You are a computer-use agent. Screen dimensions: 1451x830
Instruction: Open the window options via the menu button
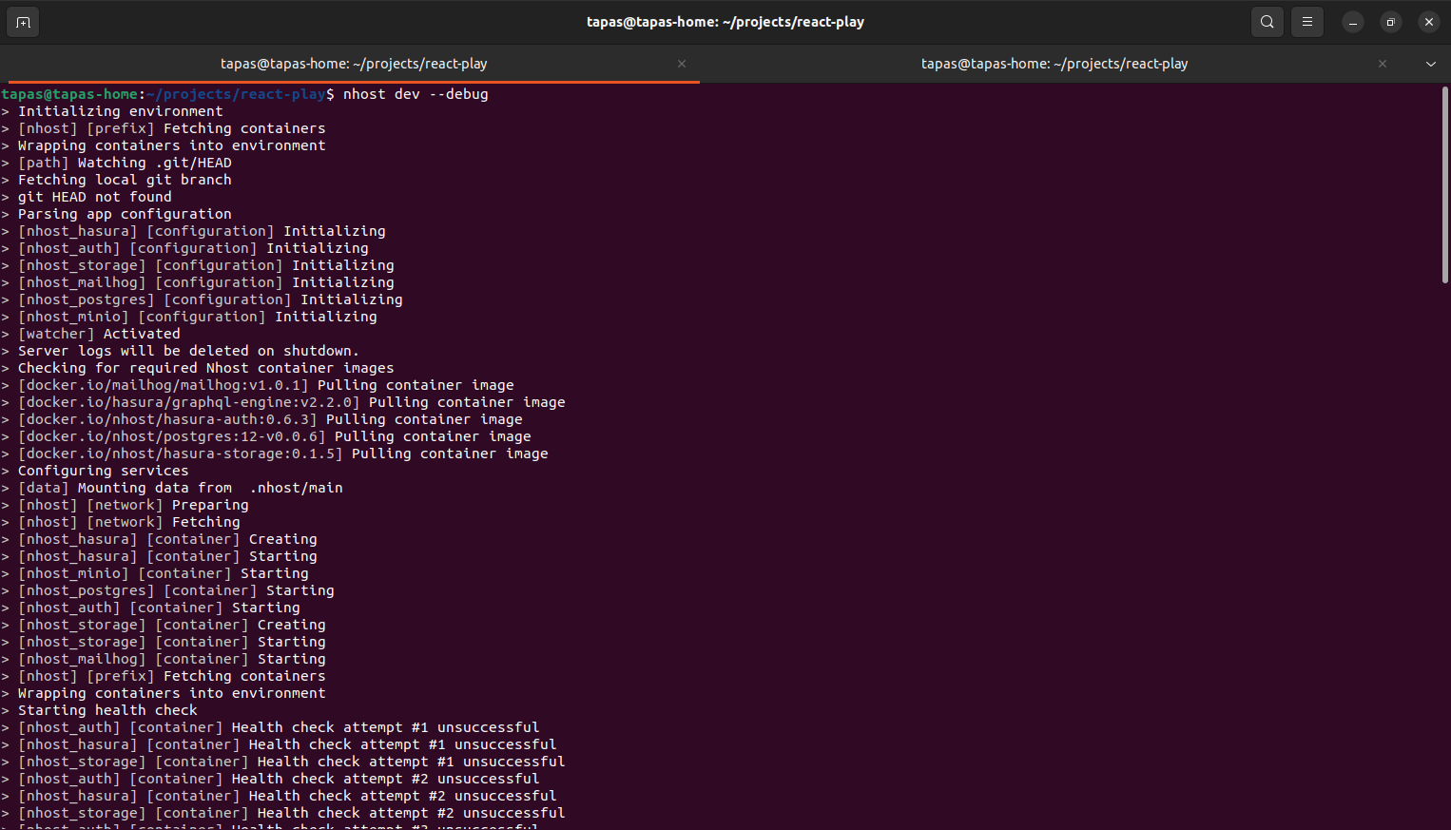(1306, 21)
